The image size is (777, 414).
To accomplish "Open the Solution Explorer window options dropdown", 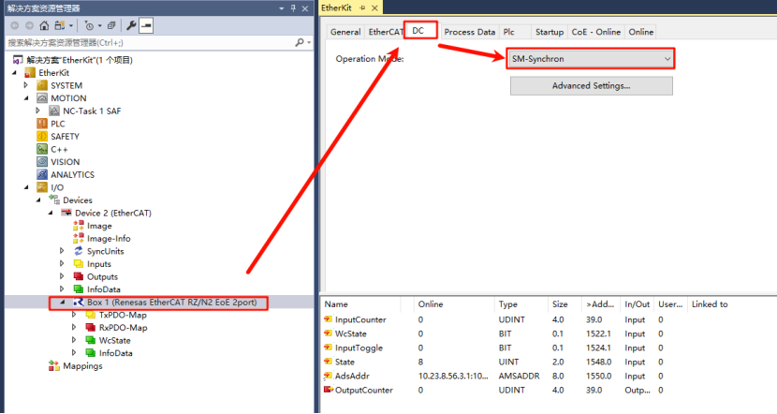I will pos(282,7).
